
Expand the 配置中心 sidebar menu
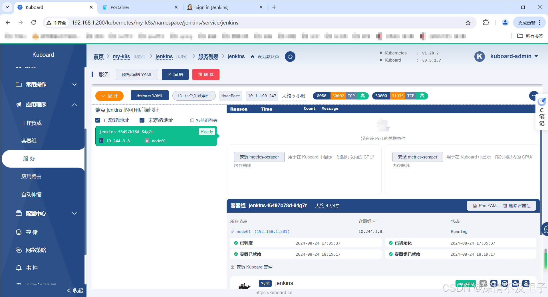(x=46, y=213)
